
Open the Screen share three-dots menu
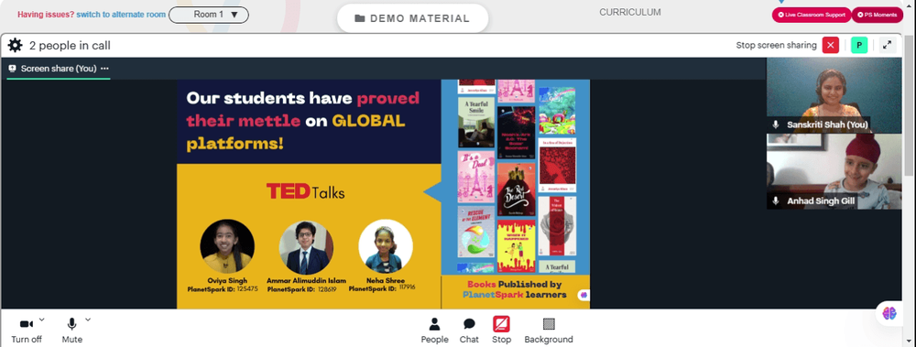tap(104, 69)
